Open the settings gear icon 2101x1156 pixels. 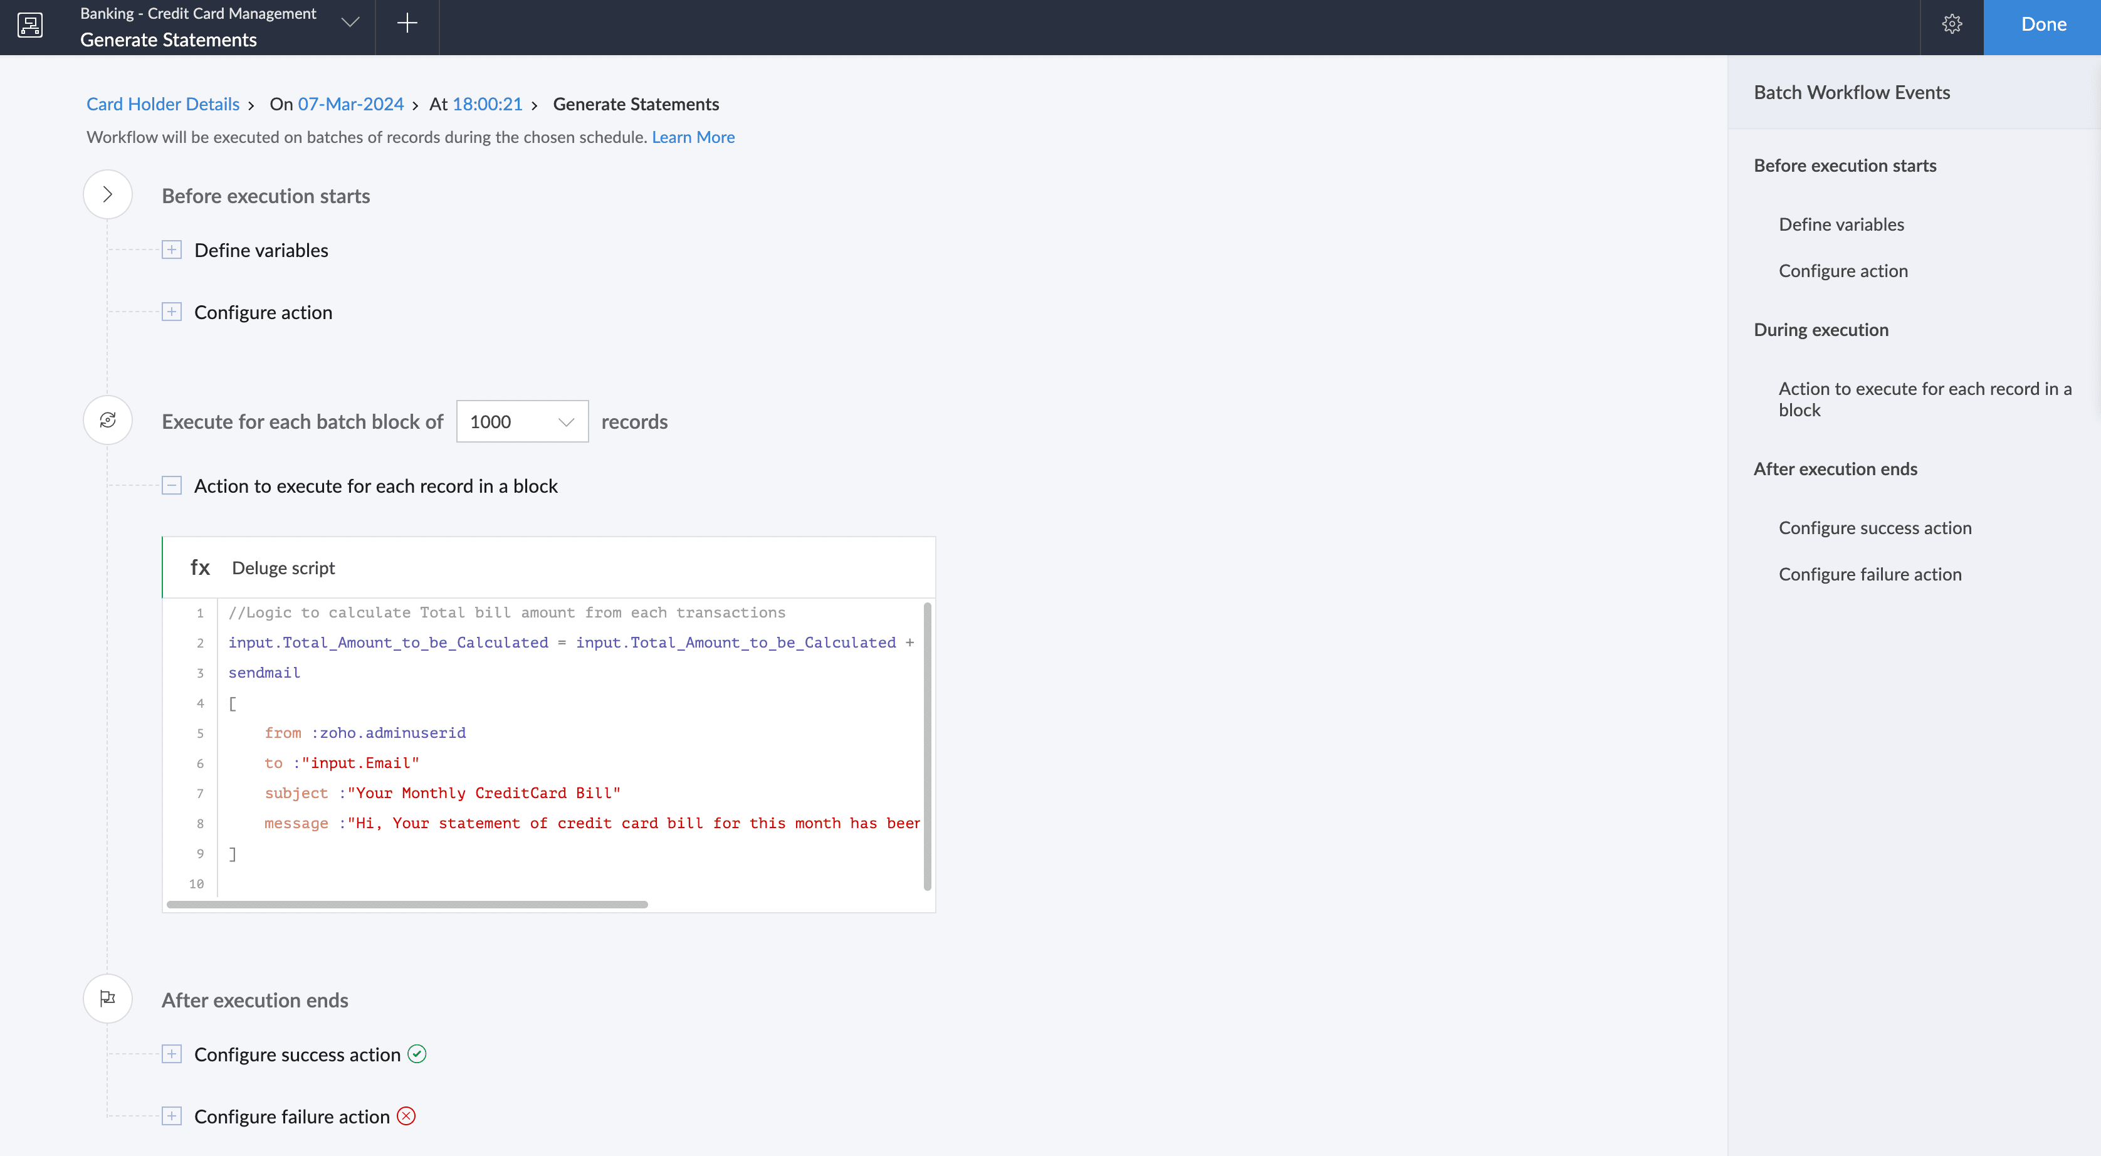point(1951,24)
